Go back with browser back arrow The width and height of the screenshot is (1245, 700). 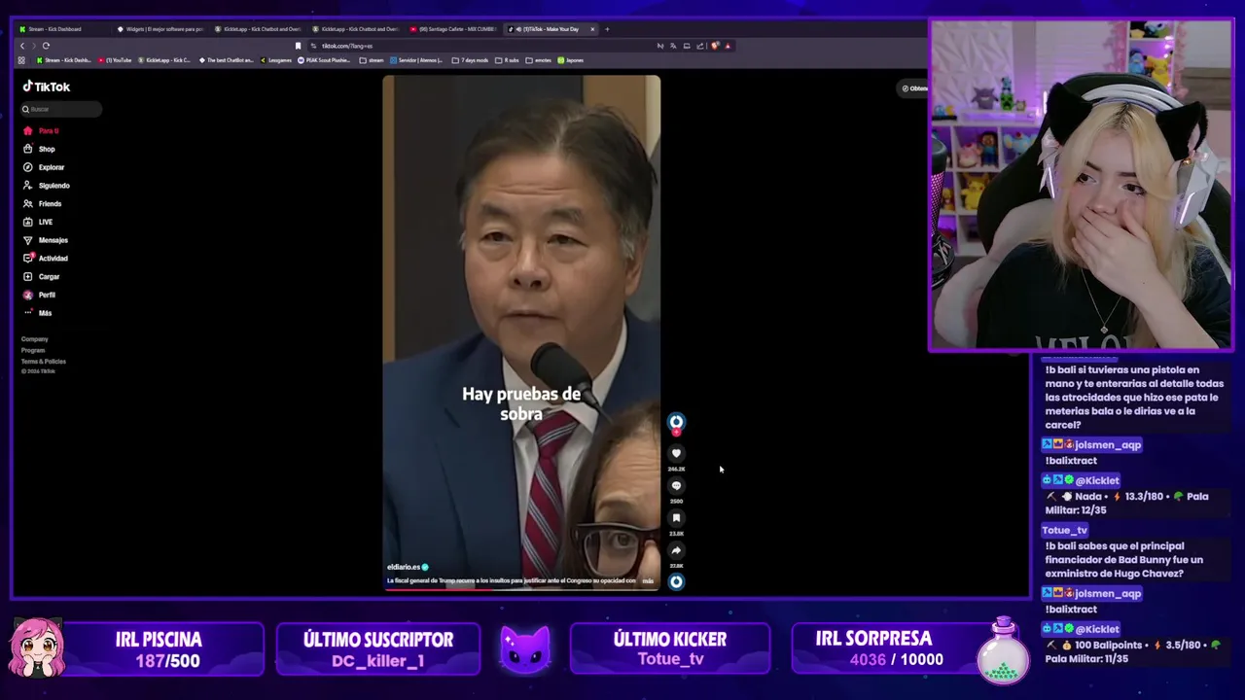pyautogui.click(x=22, y=46)
